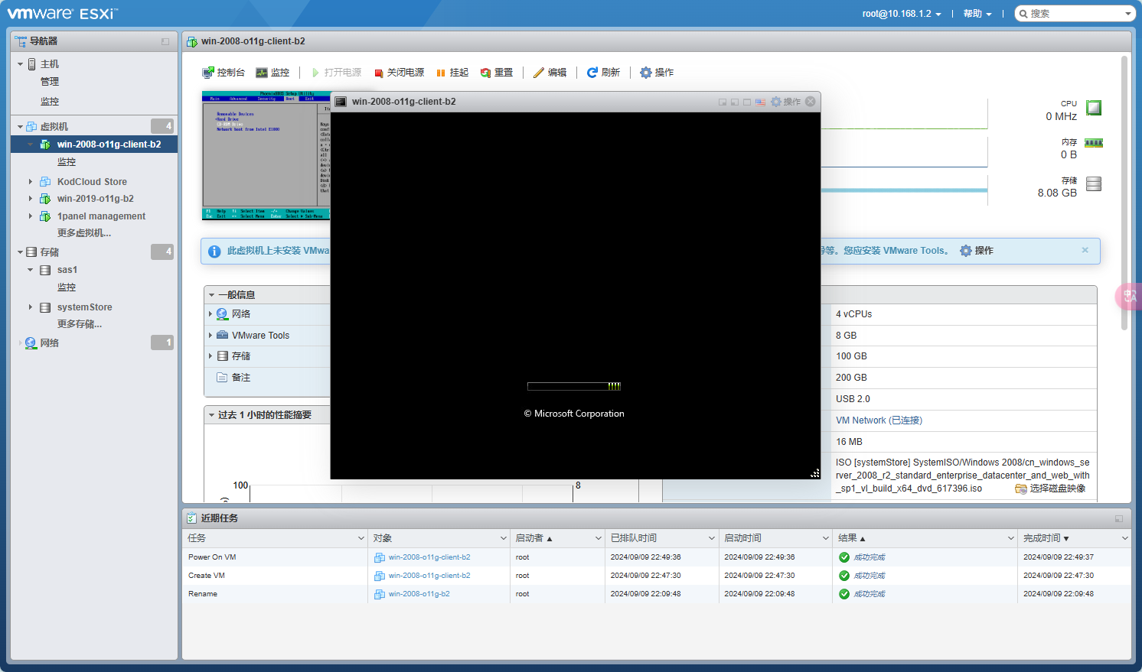The height and width of the screenshot is (672, 1142).
Task: Open 对象 column header dropdown
Action: pos(503,538)
